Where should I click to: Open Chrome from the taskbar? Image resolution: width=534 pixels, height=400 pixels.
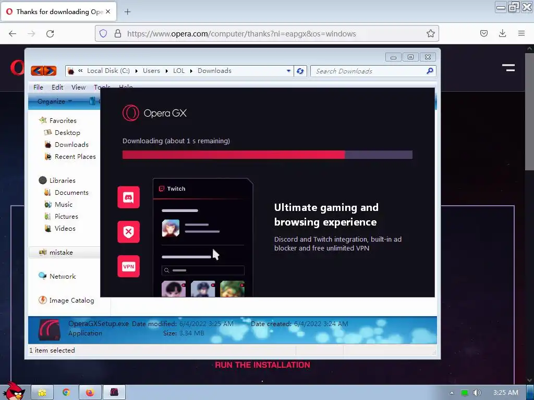coord(66,393)
